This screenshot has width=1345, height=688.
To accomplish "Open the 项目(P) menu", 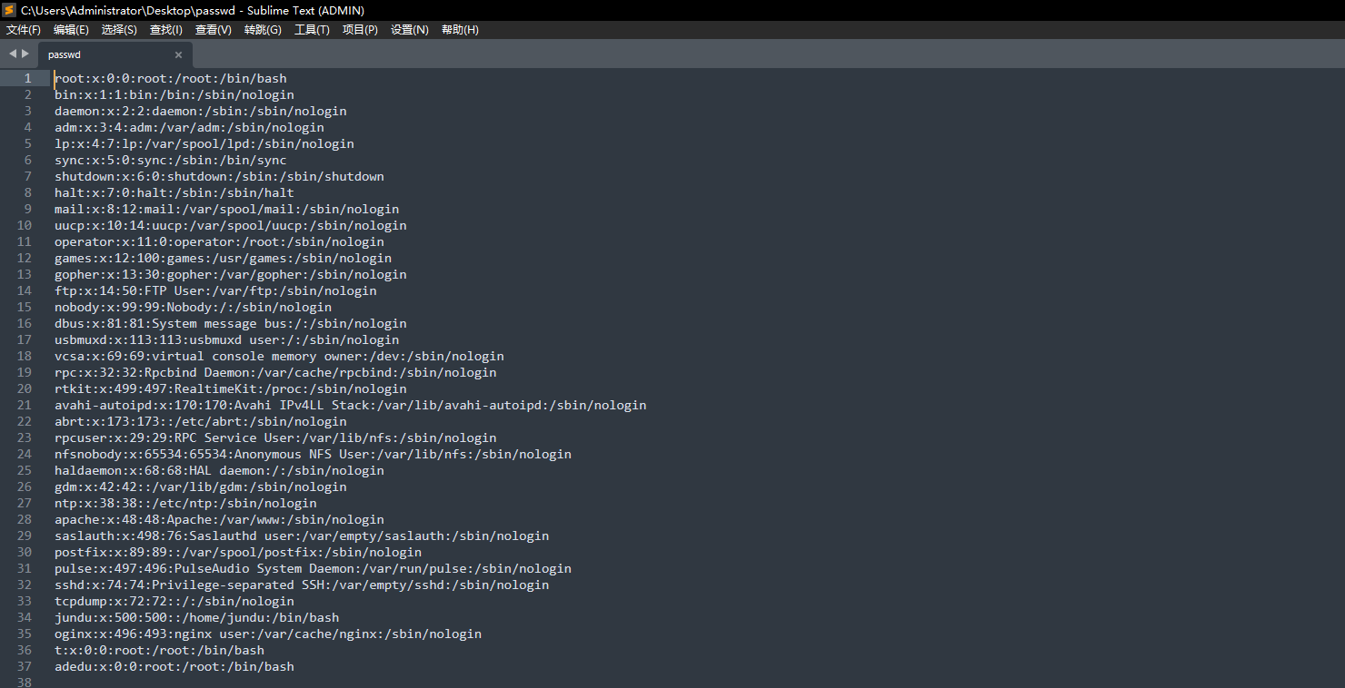I will coord(360,30).
